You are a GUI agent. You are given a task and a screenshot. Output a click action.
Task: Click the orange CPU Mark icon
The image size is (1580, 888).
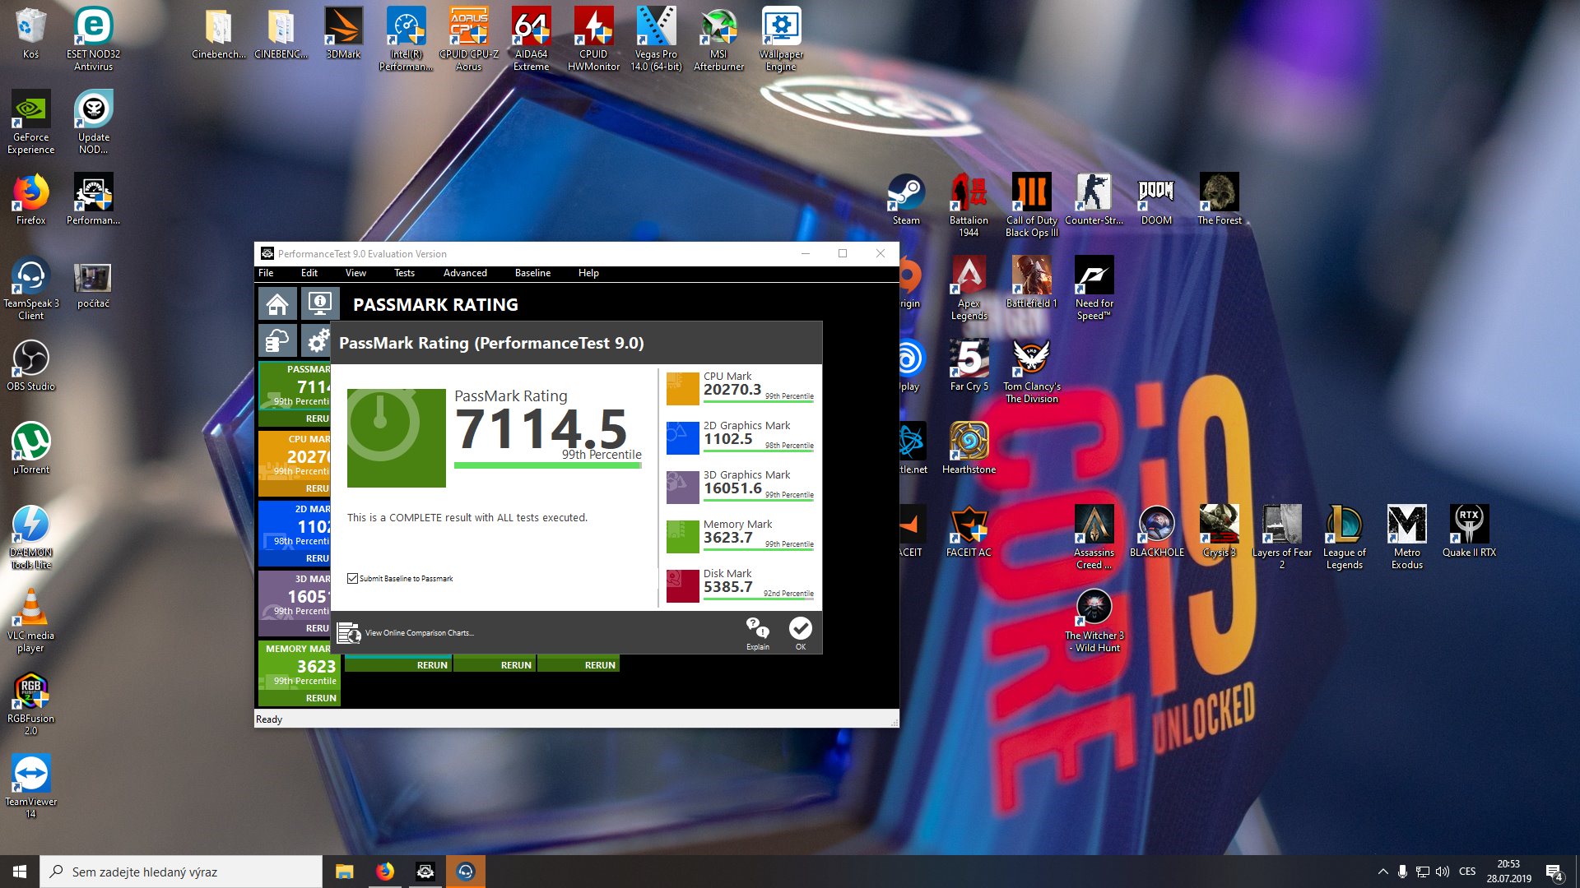pos(682,389)
